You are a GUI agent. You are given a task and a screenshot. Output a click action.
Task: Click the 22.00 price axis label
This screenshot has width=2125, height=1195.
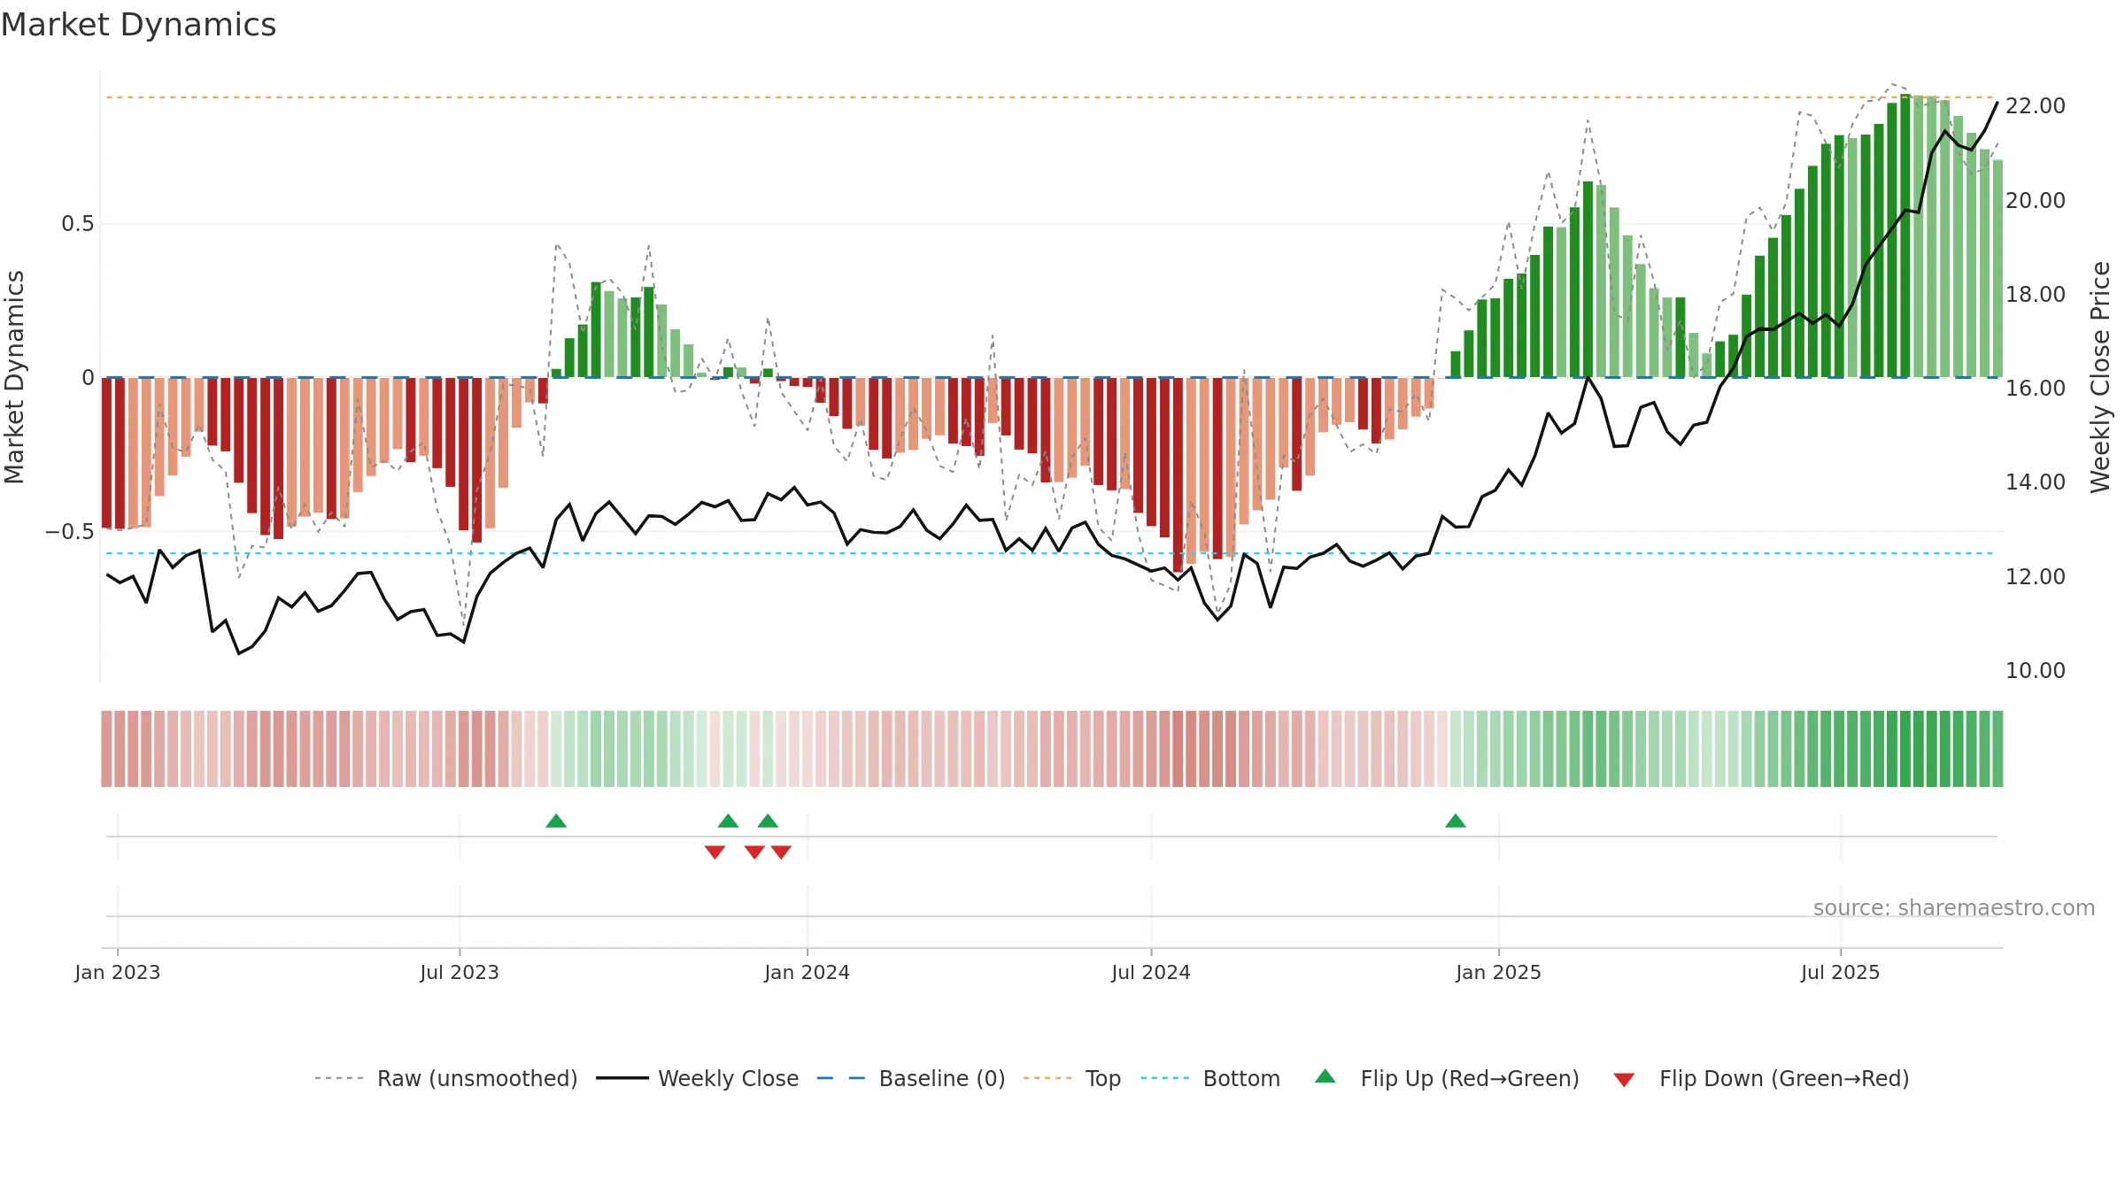pos(2035,106)
